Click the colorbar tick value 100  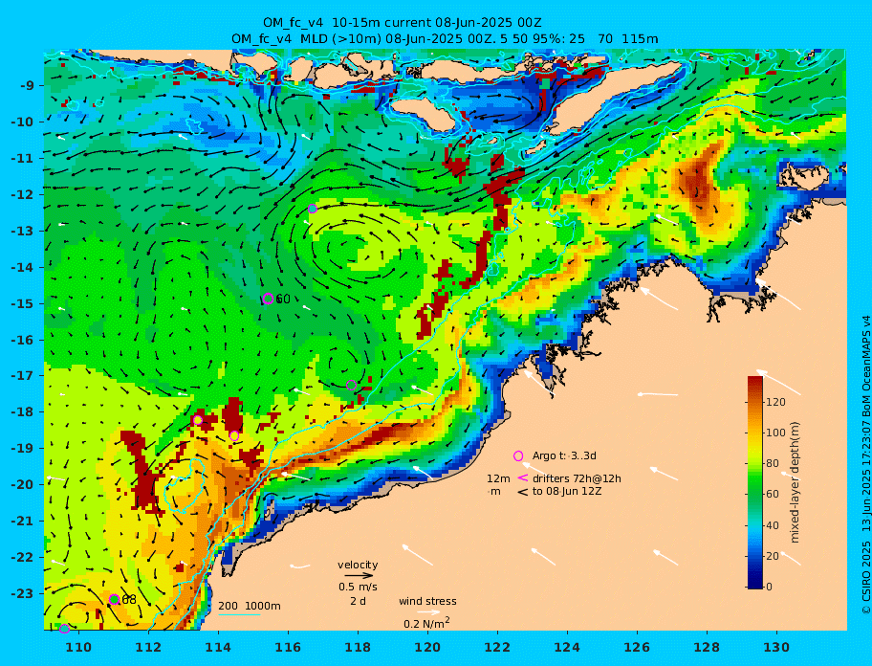pos(775,433)
